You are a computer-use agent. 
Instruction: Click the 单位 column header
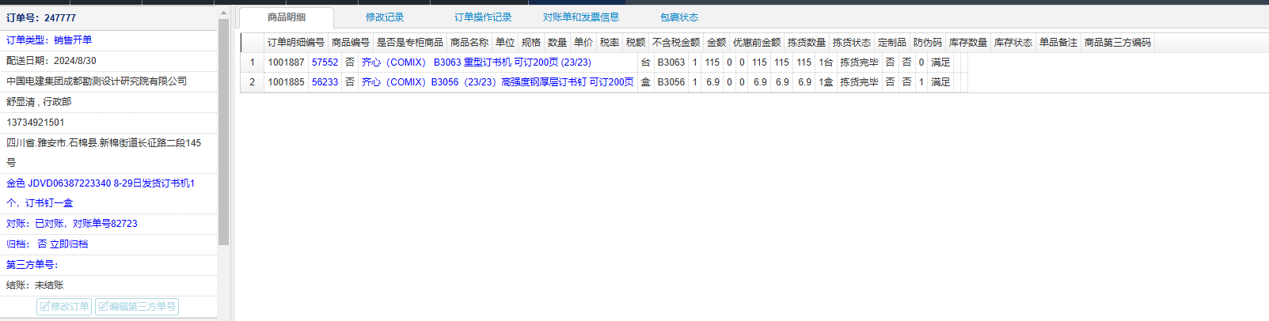pos(505,43)
